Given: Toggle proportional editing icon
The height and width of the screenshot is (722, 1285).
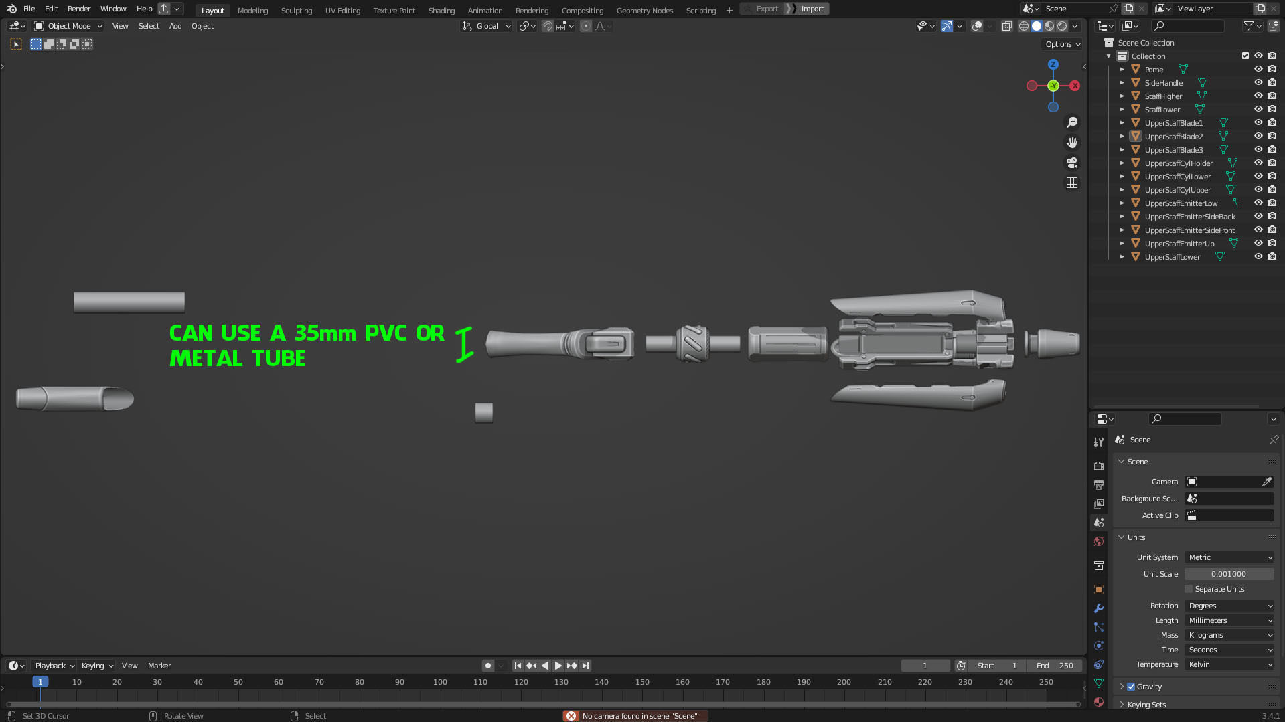Looking at the screenshot, I should tap(585, 26).
